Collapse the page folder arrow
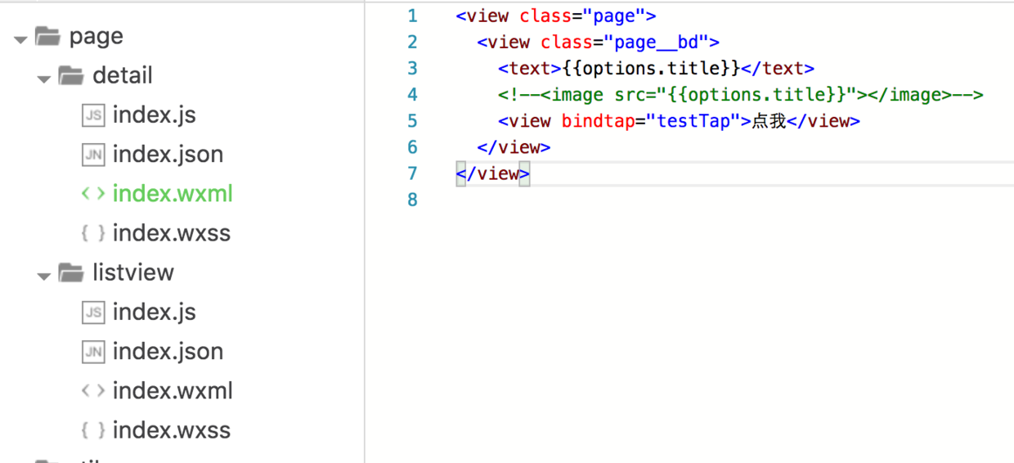This screenshot has width=1014, height=463. (x=21, y=38)
